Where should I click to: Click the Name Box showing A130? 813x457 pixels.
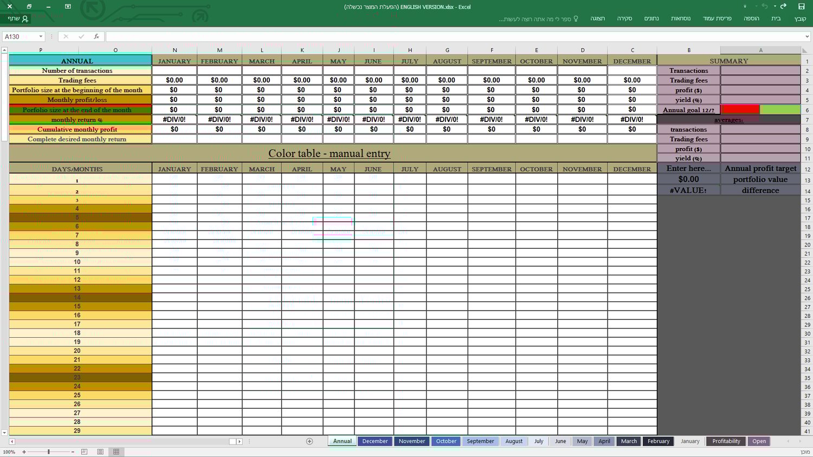pyautogui.click(x=20, y=36)
